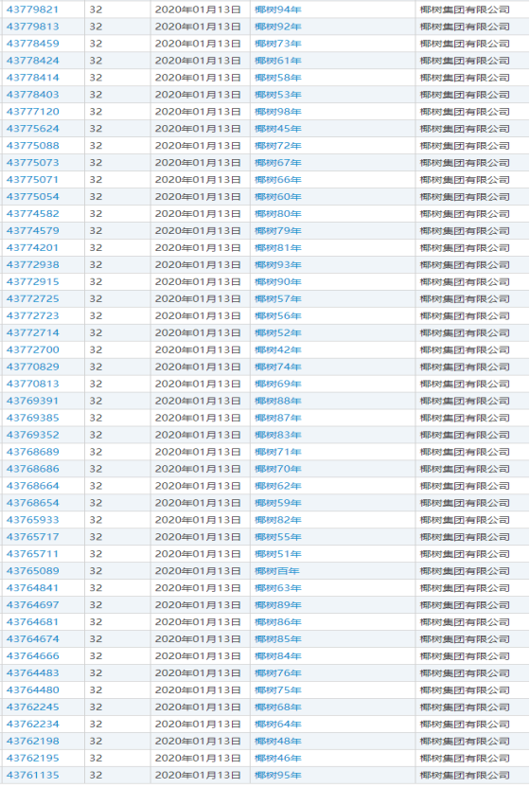Click trademark name 椰树63年
This screenshot has width=530, height=788.
point(278,588)
